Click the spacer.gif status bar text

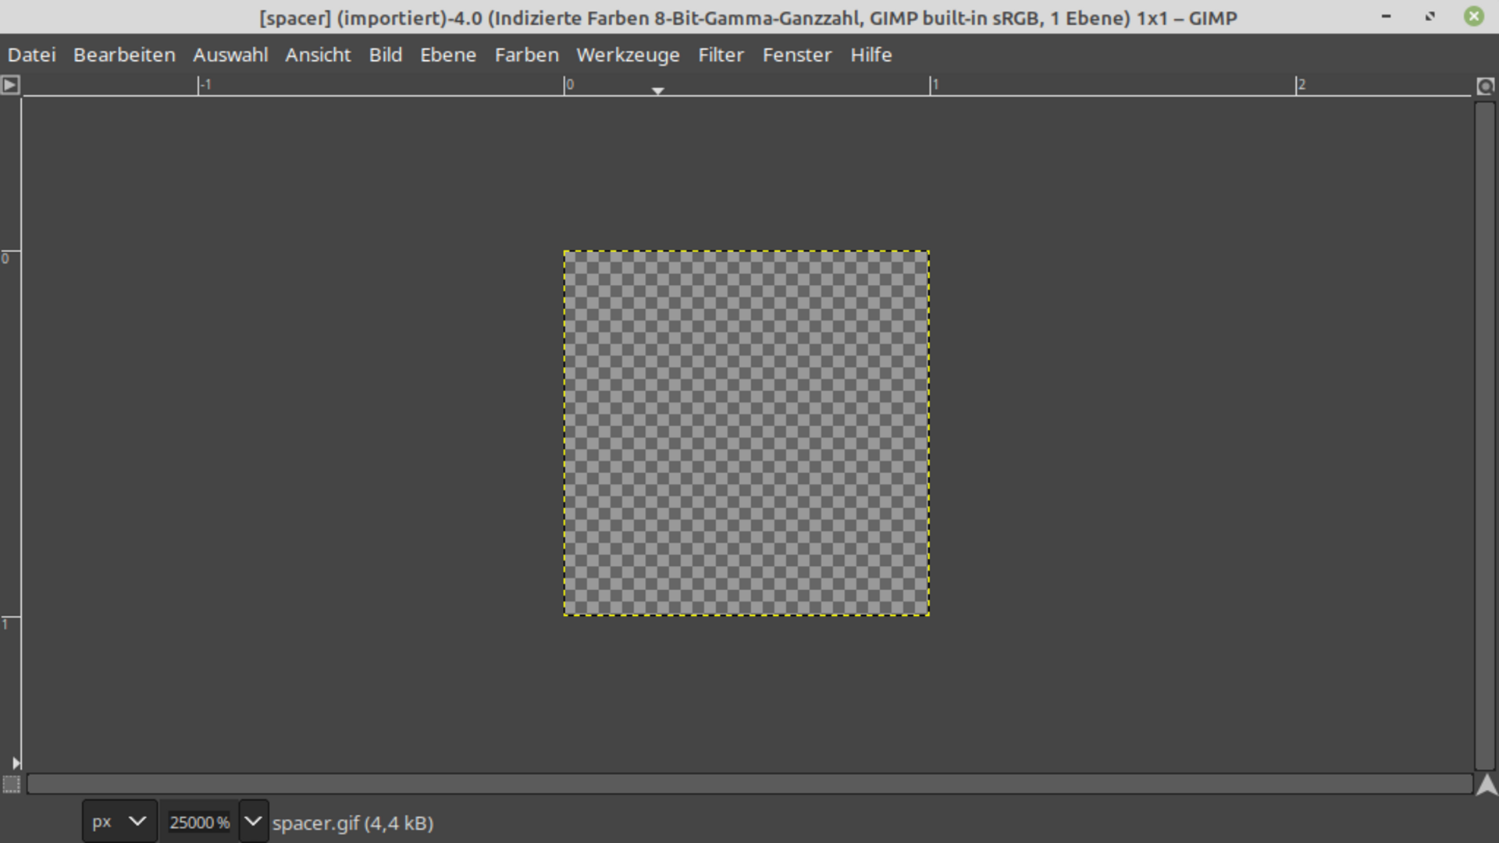[x=353, y=823]
